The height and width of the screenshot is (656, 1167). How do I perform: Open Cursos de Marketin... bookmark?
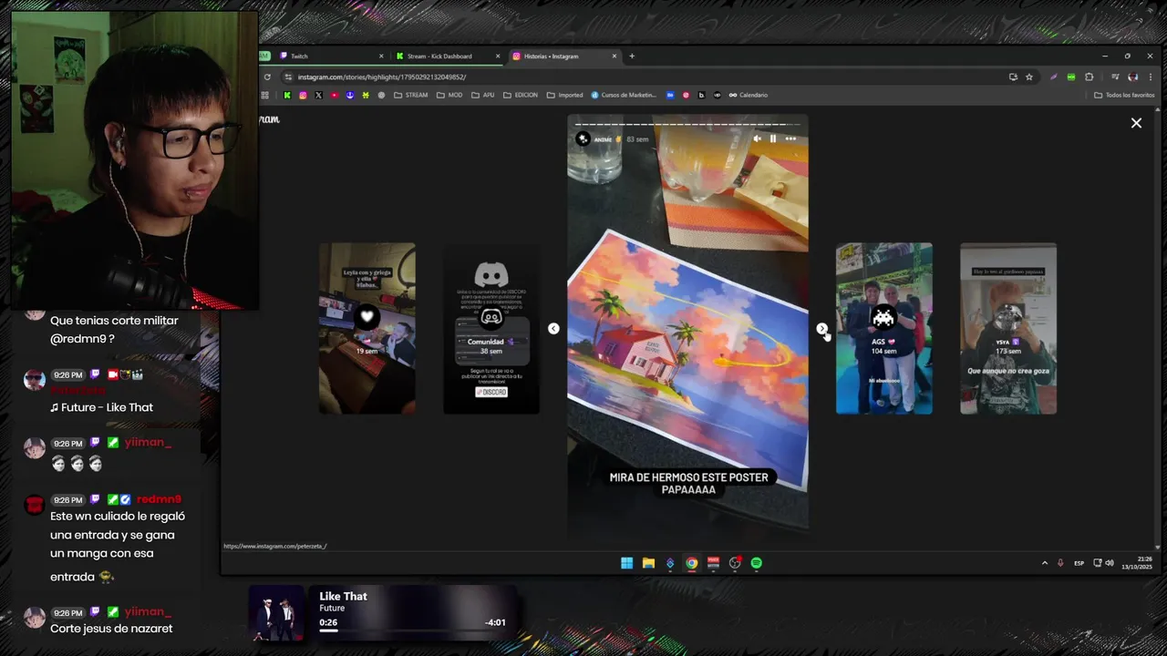point(625,95)
